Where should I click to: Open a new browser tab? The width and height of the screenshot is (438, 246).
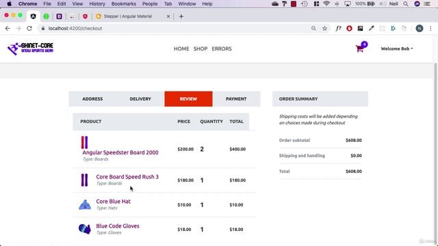point(181,16)
